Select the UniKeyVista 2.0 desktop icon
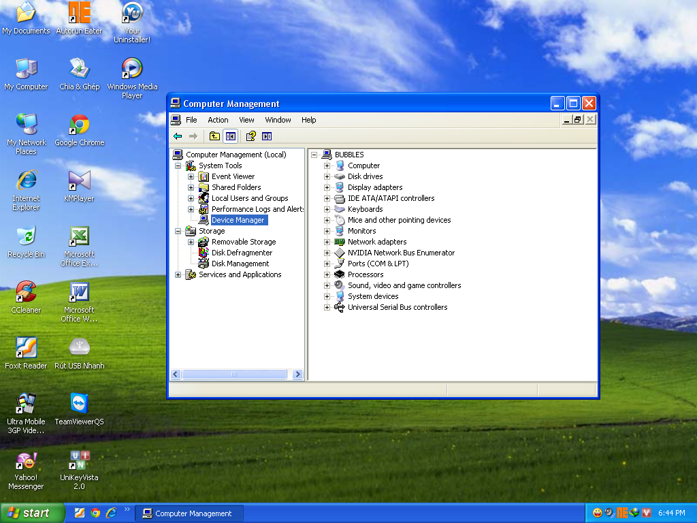The image size is (697, 523). click(79, 471)
